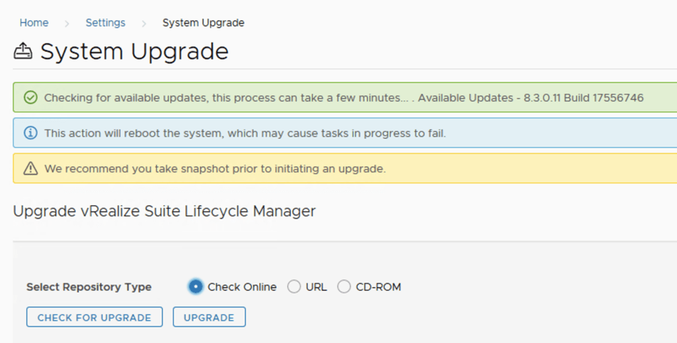Click the System Upgrade title icon
This screenshot has height=343, width=677.
click(x=23, y=51)
